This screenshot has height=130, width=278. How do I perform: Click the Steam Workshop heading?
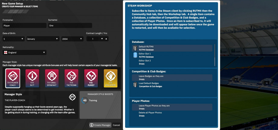pos(140,6)
